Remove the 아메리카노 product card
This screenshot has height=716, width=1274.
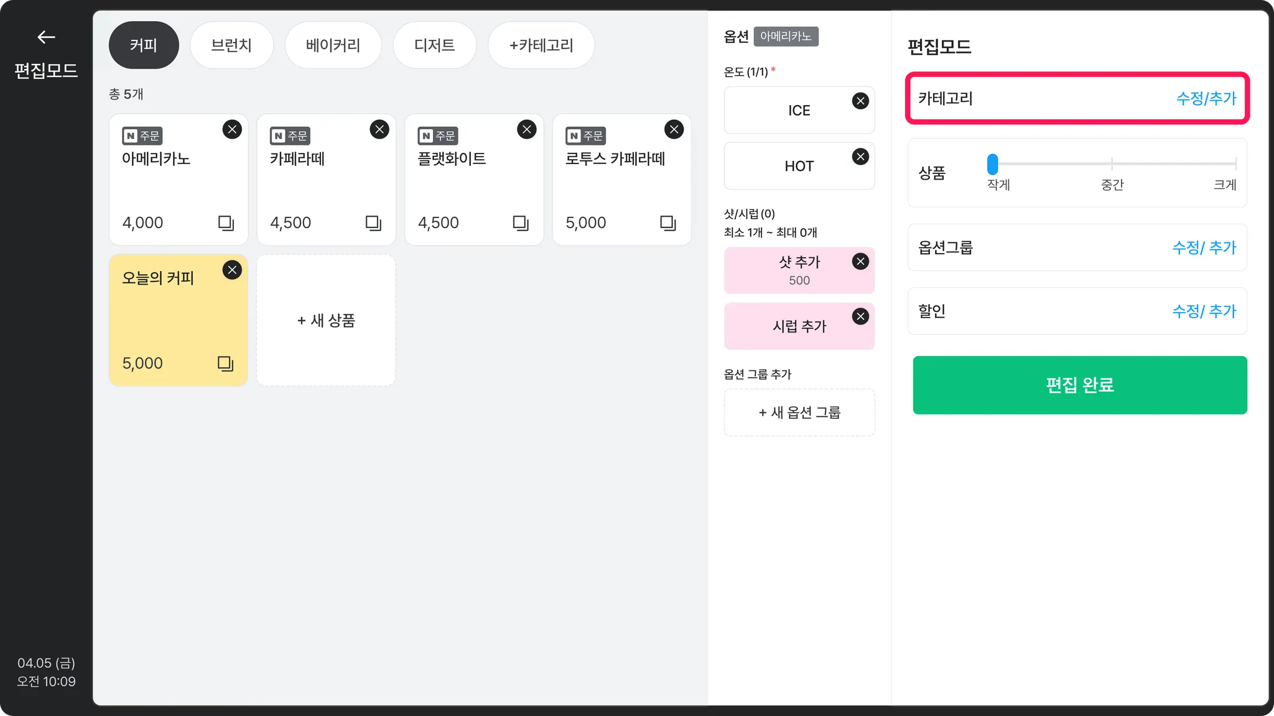pos(232,129)
